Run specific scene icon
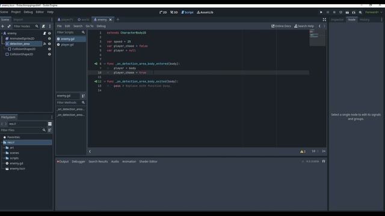Screen dimensions: 385x216 coord(354,12)
